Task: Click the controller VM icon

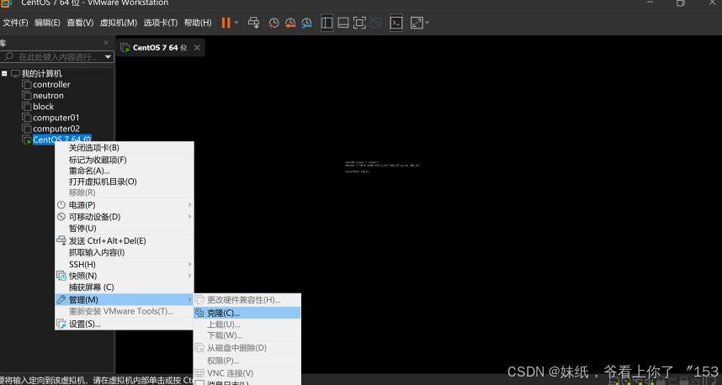Action: [x=27, y=85]
